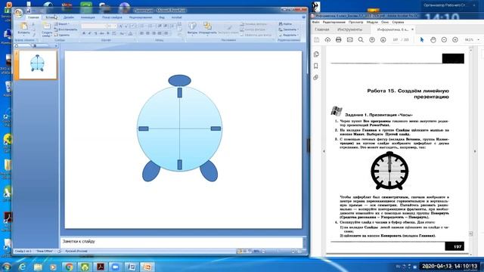Screen dimensions: 484x272
Task: Click the clock date in the system tray
Action: point(450,266)
